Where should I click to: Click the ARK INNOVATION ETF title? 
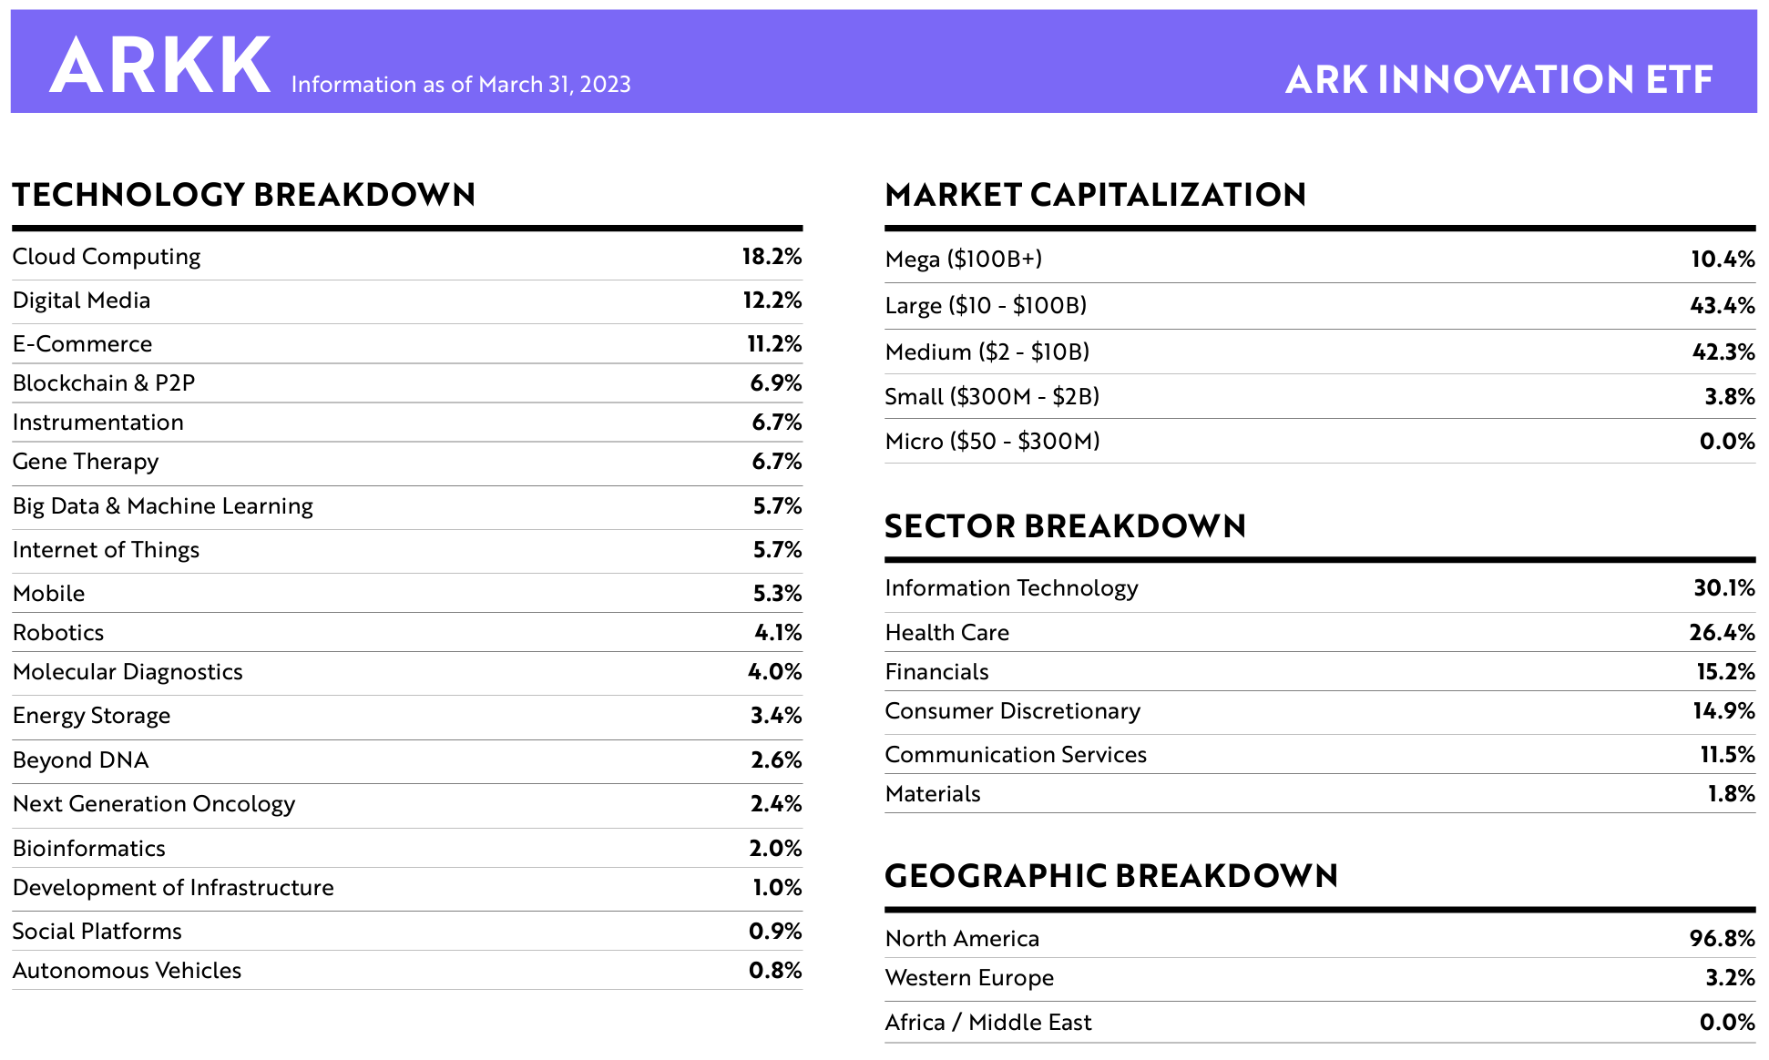click(1498, 80)
